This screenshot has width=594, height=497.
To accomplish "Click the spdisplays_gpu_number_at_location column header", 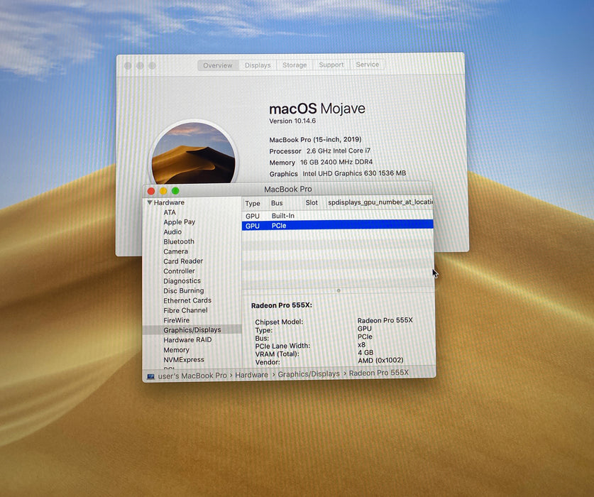I will pyautogui.click(x=380, y=202).
